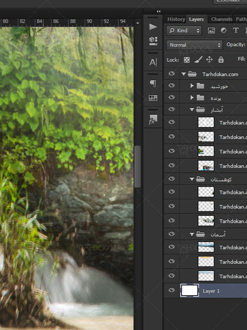The width and height of the screenshot is (247, 330).
Task: Click folder icon of آسمان group
Action: click(x=201, y=234)
